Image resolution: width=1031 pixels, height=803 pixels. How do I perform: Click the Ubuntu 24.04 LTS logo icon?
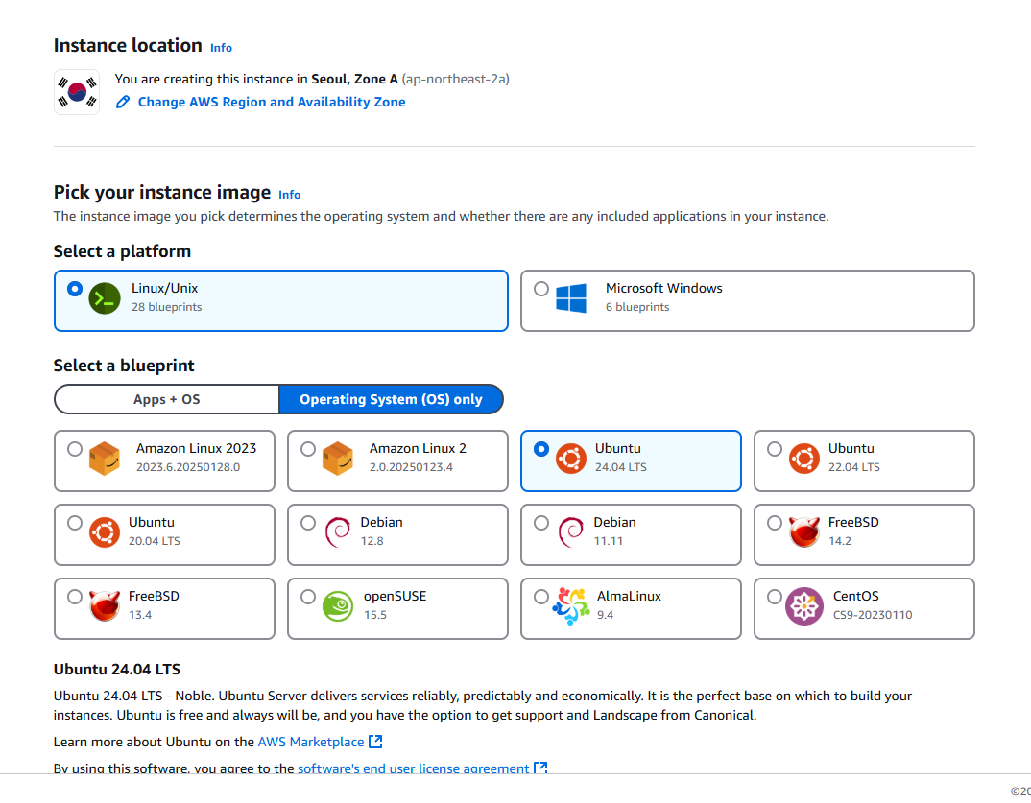571,458
